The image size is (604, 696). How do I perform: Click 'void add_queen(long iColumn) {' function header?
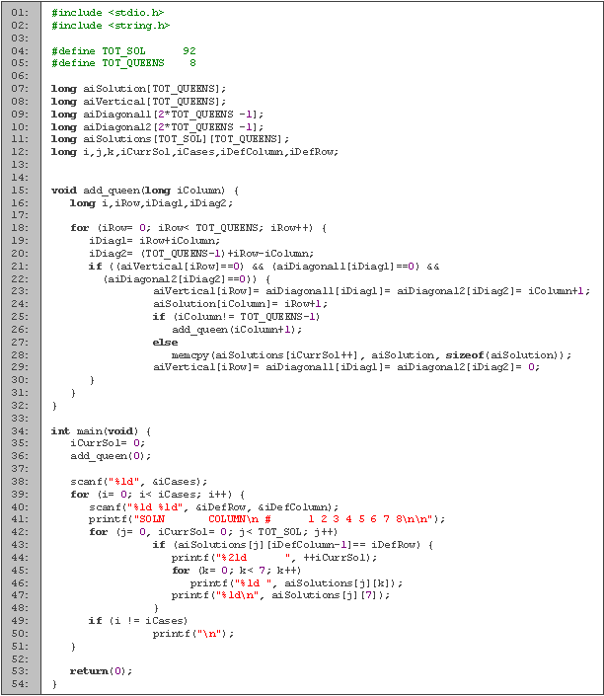coord(145,191)
